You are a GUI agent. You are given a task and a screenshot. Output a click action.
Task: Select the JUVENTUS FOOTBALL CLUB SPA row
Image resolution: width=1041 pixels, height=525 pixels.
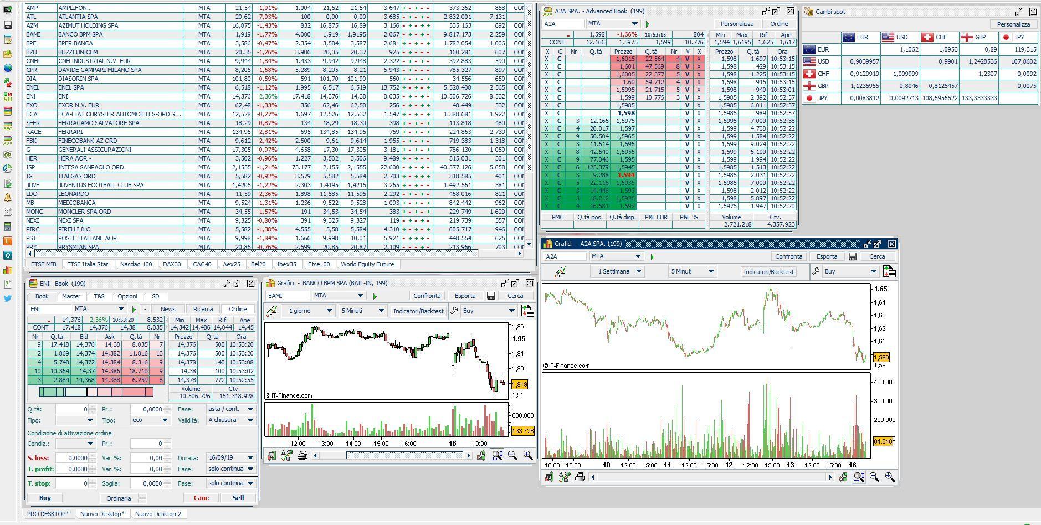(x=274, y=185)
